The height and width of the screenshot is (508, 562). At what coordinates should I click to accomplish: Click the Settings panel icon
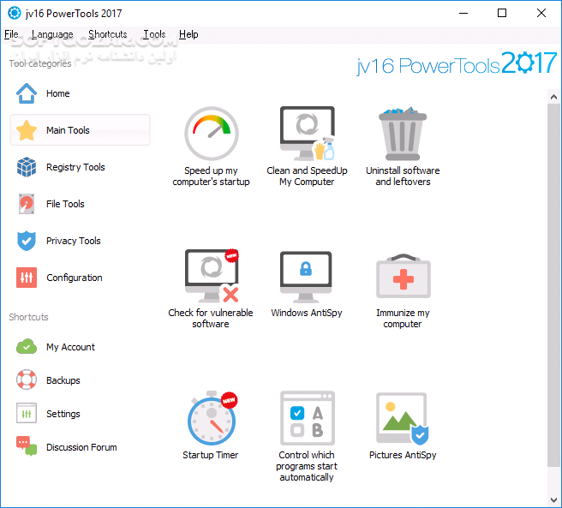tap(27, 413)
